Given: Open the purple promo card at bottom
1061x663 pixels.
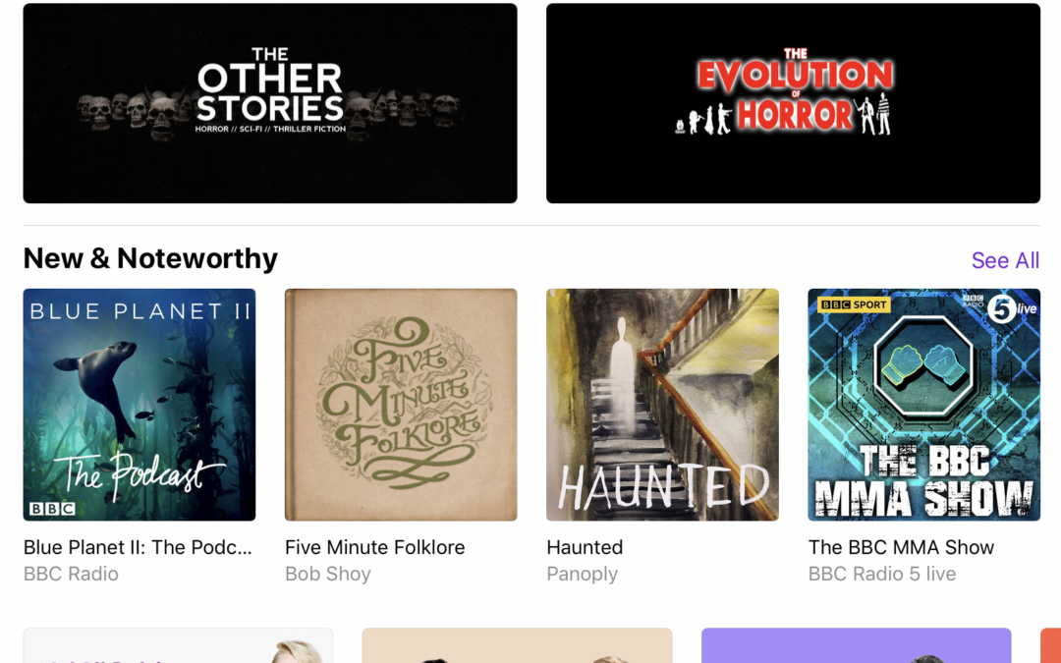Looking at the screenshot, I should [x=856, y=645].
